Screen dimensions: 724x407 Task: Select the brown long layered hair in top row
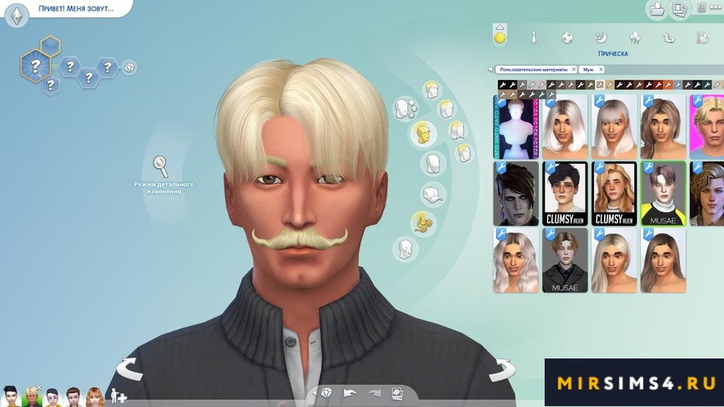tap(663, 127)
